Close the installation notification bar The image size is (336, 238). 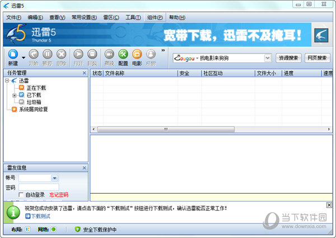[x=329, y=205]
